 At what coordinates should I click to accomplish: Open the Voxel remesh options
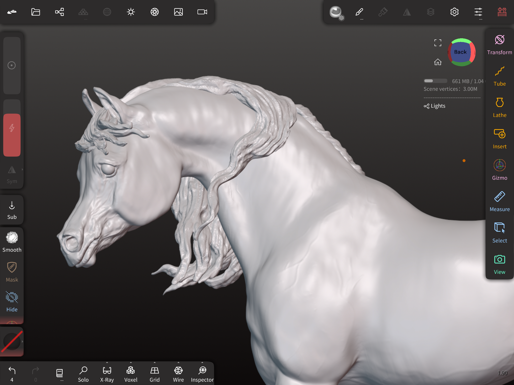[x=131, y=374]
